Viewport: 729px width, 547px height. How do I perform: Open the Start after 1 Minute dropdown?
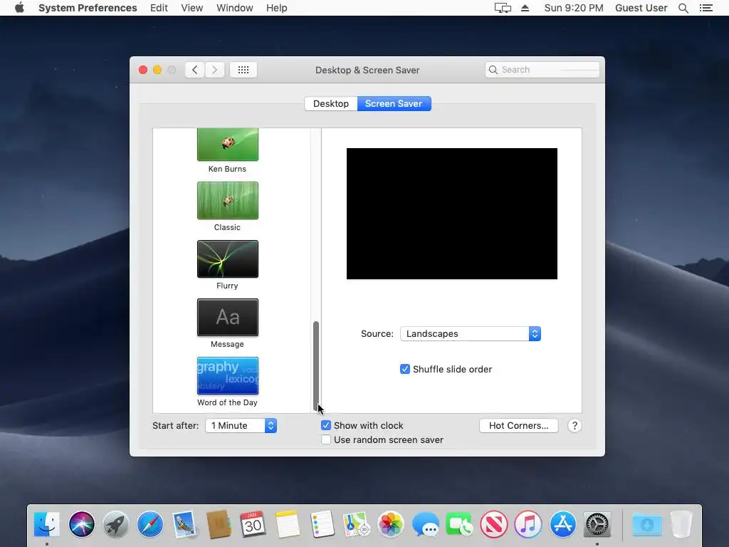coord(241,426)
